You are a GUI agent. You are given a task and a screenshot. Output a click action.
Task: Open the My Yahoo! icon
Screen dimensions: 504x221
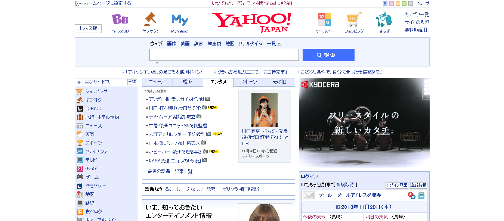click(x=180, y=20)
